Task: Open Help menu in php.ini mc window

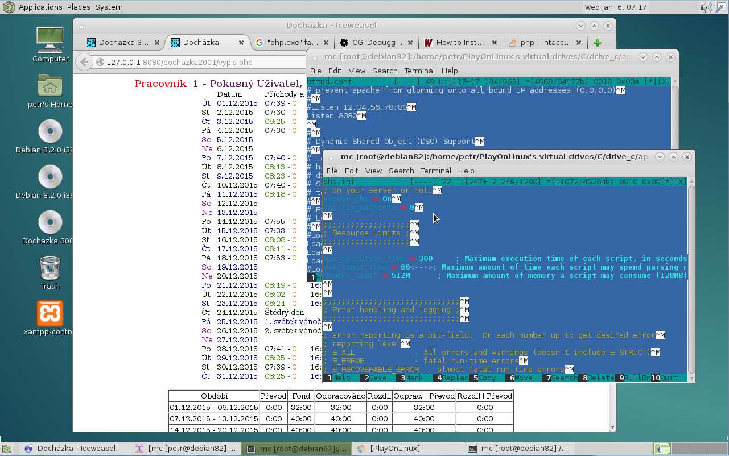Action: coord(466,171)
